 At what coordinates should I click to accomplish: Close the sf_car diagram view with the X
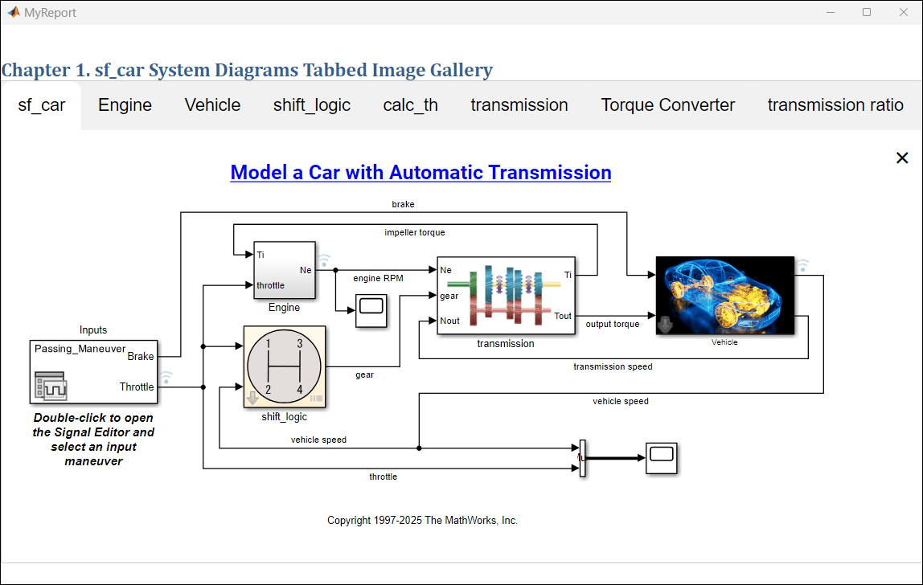click(902, 157)
